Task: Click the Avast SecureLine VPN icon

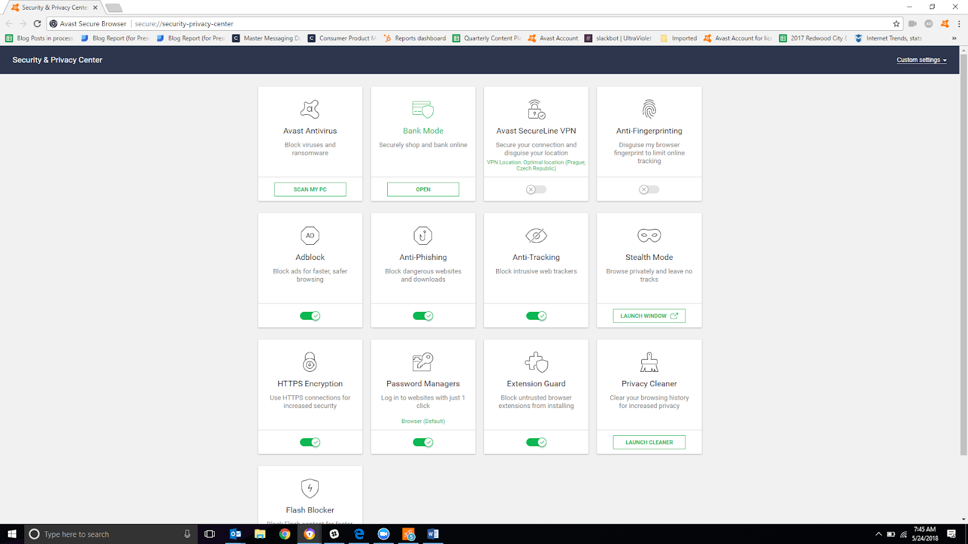Action: [x=536, y=109]
